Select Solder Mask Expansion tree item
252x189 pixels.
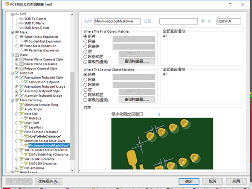point(41,37)
